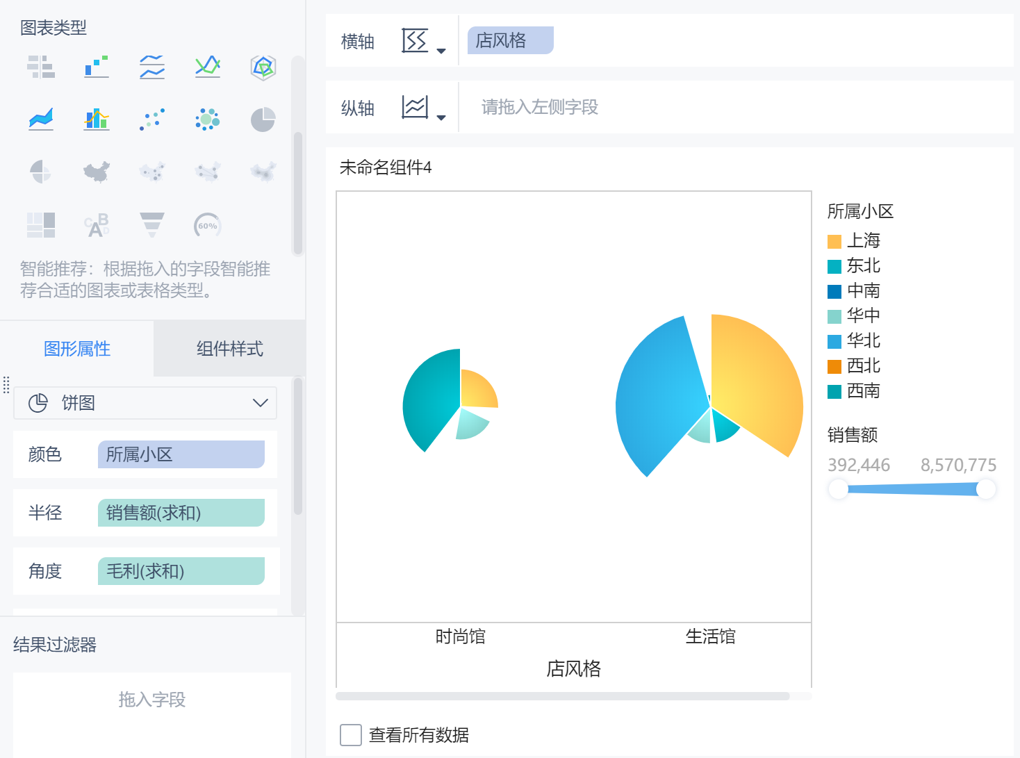Click the 西南 legend color swatch
Screen dimensions: 1020x758
click(x=834, y=391)
